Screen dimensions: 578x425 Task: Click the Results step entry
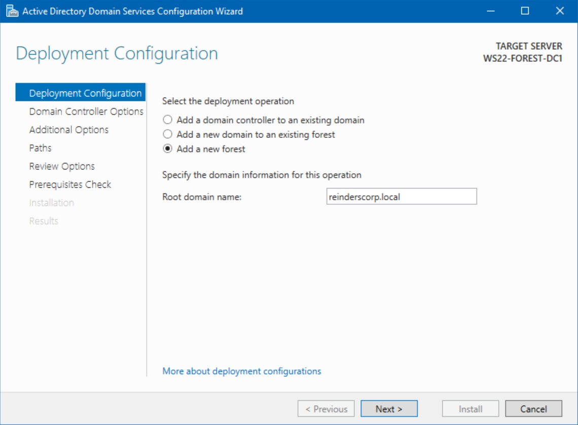43,221
